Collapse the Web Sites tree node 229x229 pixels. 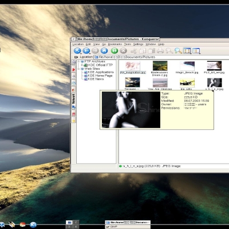click(78, 69)
